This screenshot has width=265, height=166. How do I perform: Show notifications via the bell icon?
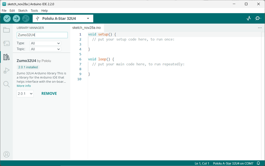(x=259, y=163)
